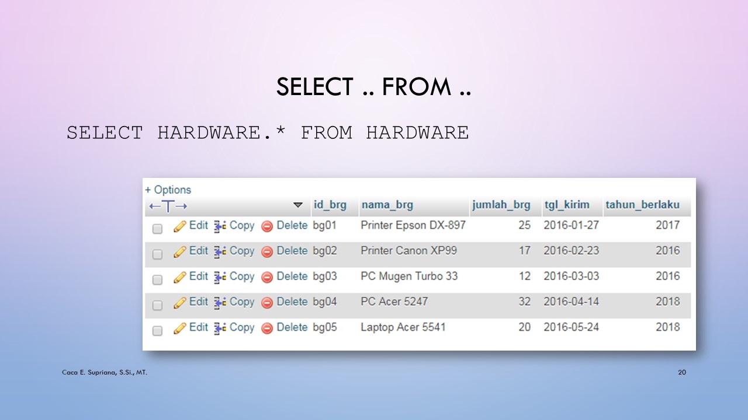Select cell 'Printer Canon XP99'
Image resolution: width=748 pixels, height=420 pixels.
click(409, 251)
